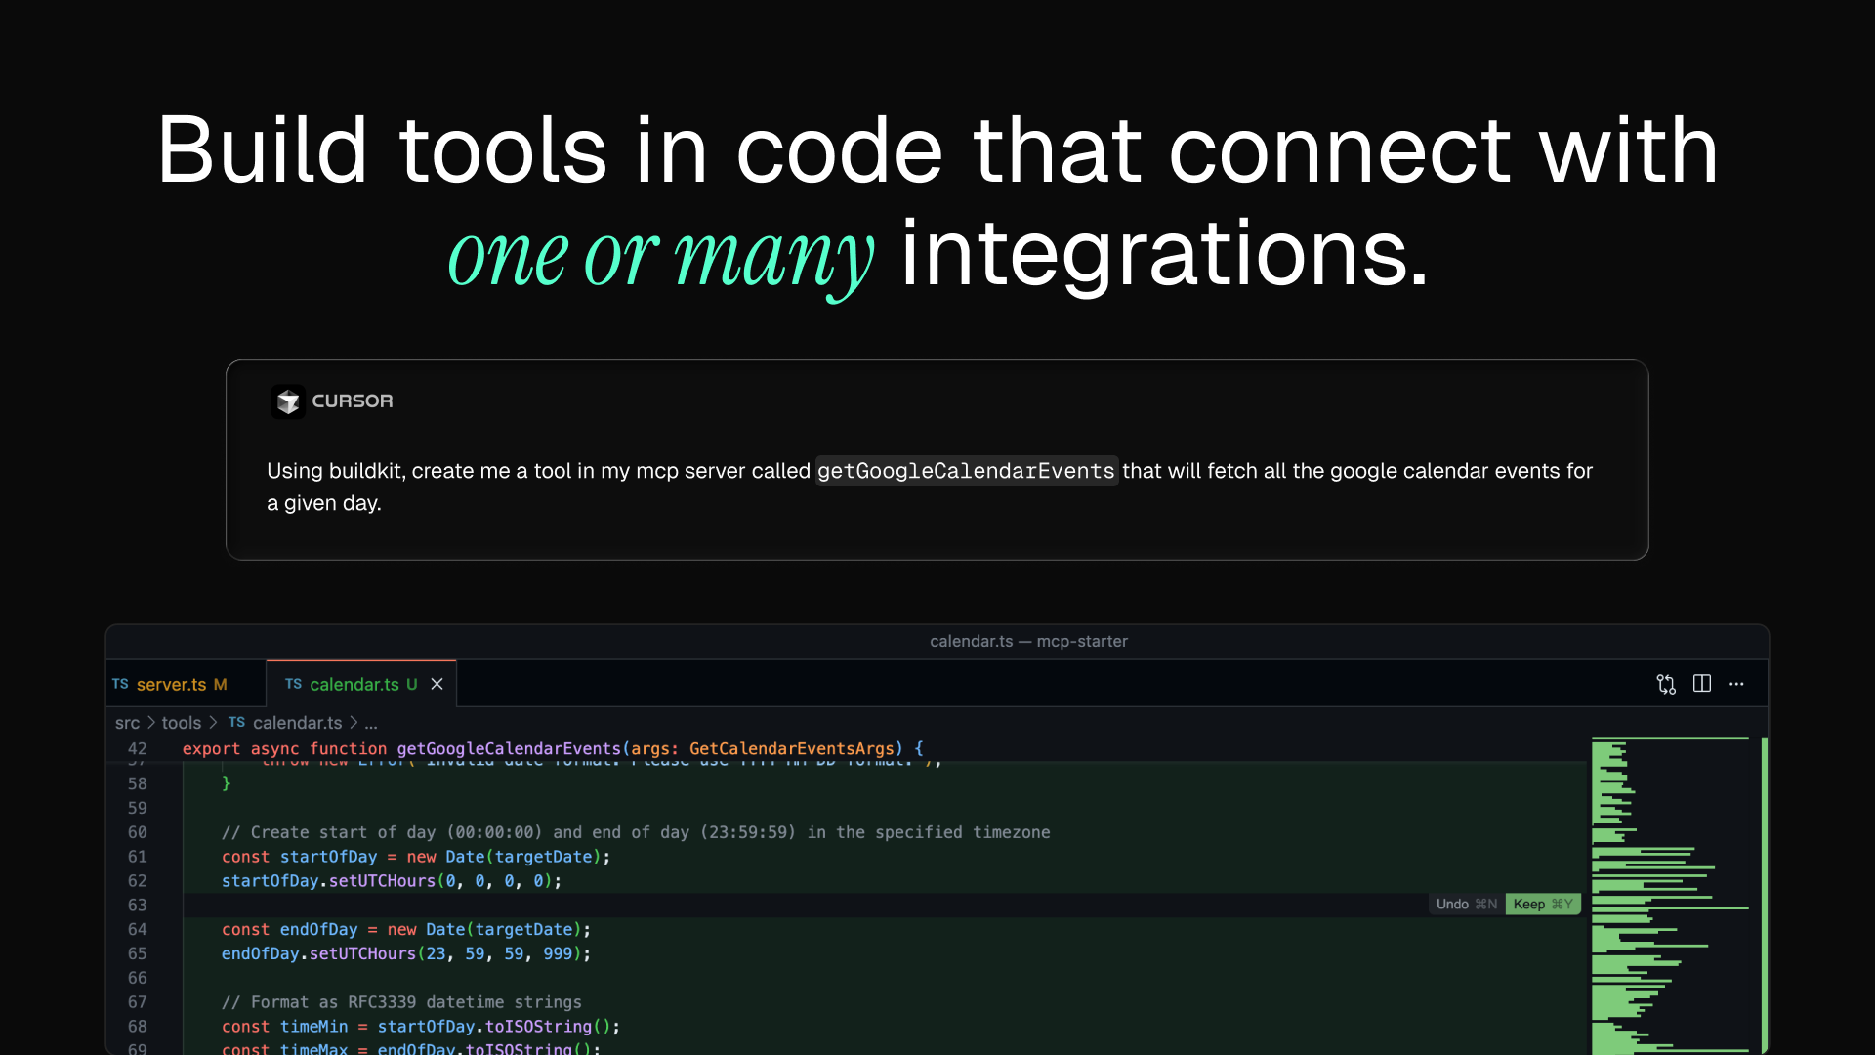Click the Cursor logo icon

[288, 401]
